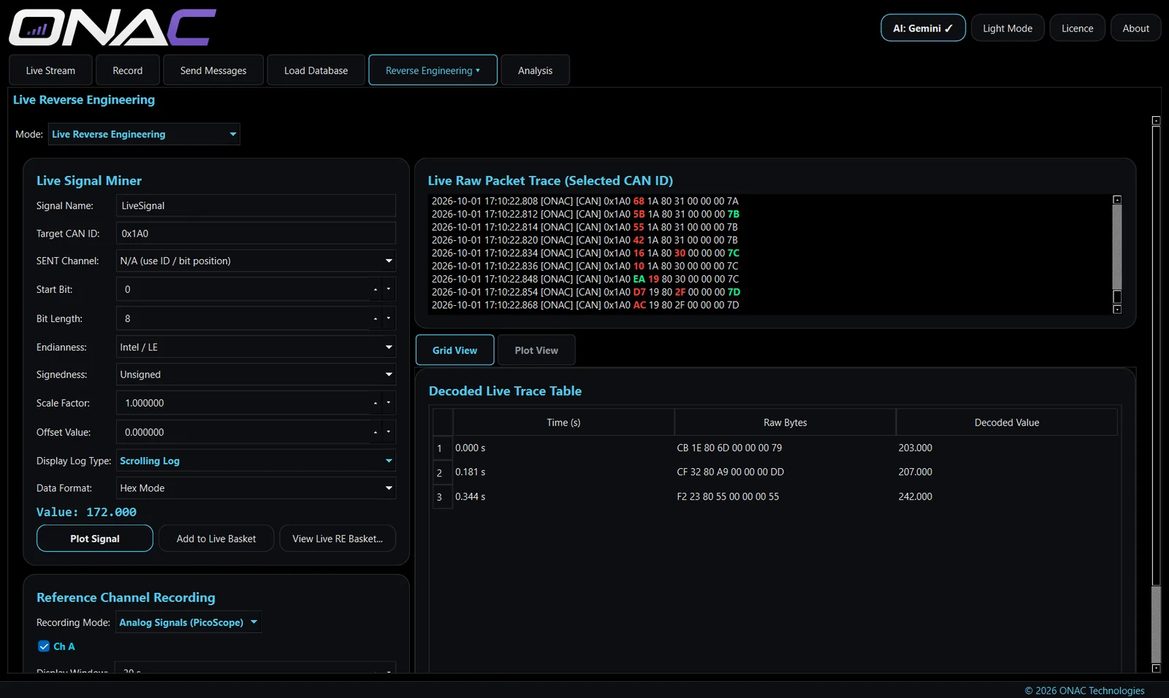Open the Display Log Type dropdown
The height and width of the screenshot is (698, 1169).
click(256, 461)
